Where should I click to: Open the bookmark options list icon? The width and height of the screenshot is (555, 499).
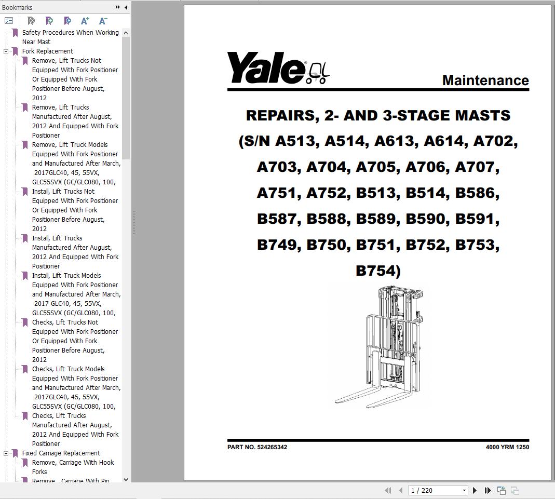8,21
